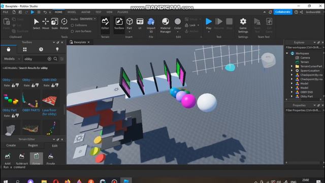The image size is (325, 183).
Task: Switch to the TEST ribbon tab
Action: click(99, 12)
